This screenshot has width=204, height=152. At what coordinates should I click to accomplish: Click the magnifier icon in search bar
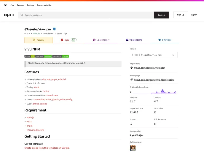[22, 15]
